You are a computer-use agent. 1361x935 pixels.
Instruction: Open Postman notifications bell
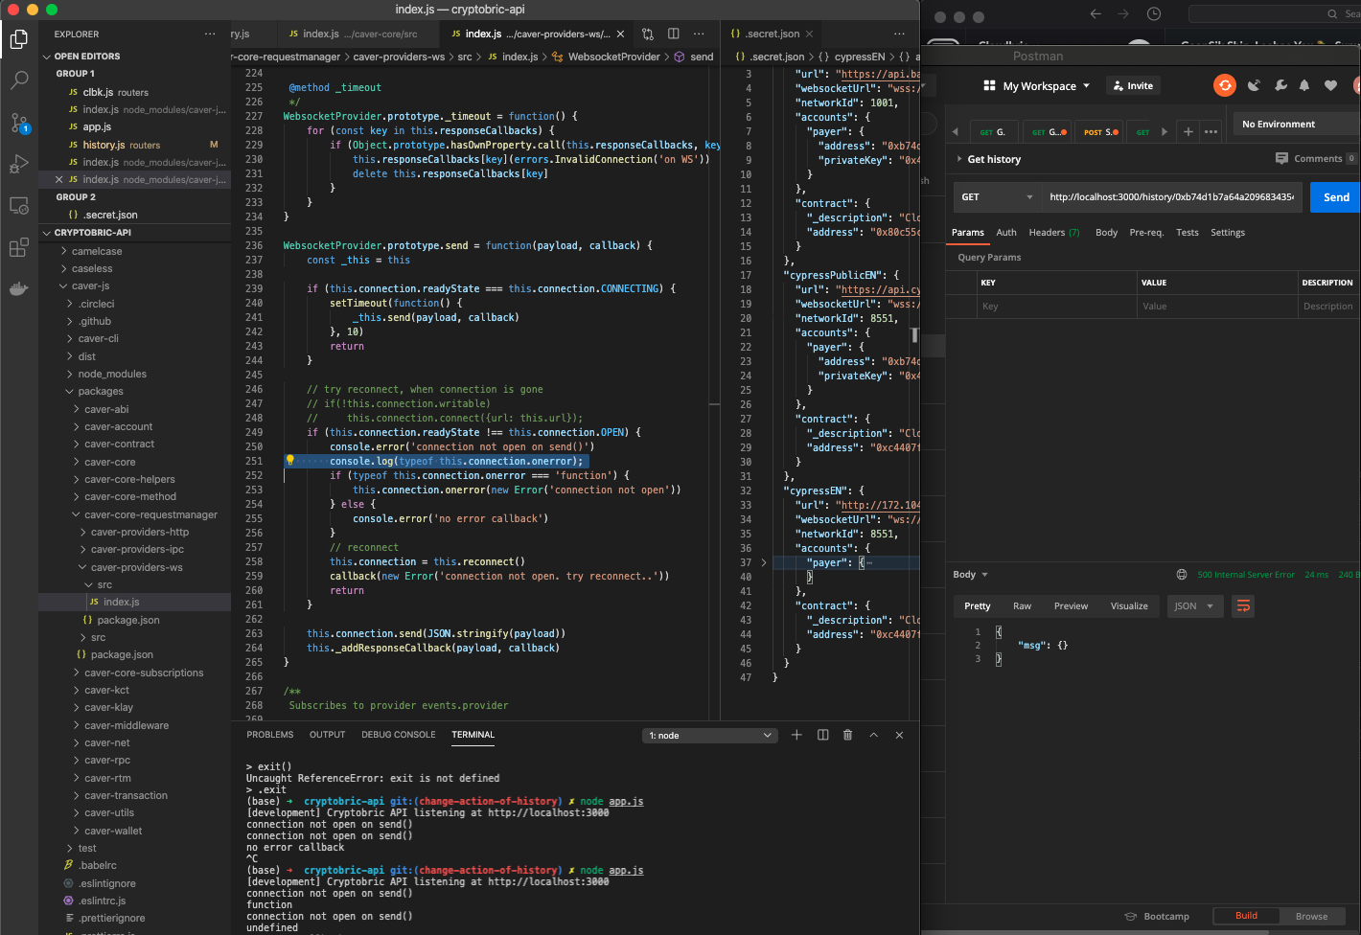click(1303, 85)
